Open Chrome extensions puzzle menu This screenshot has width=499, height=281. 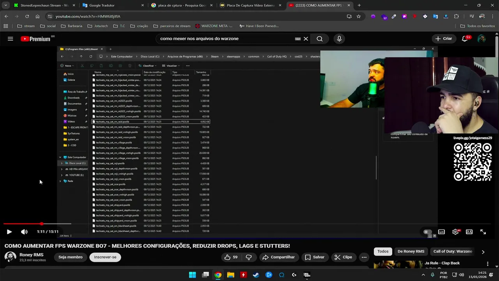457,16
